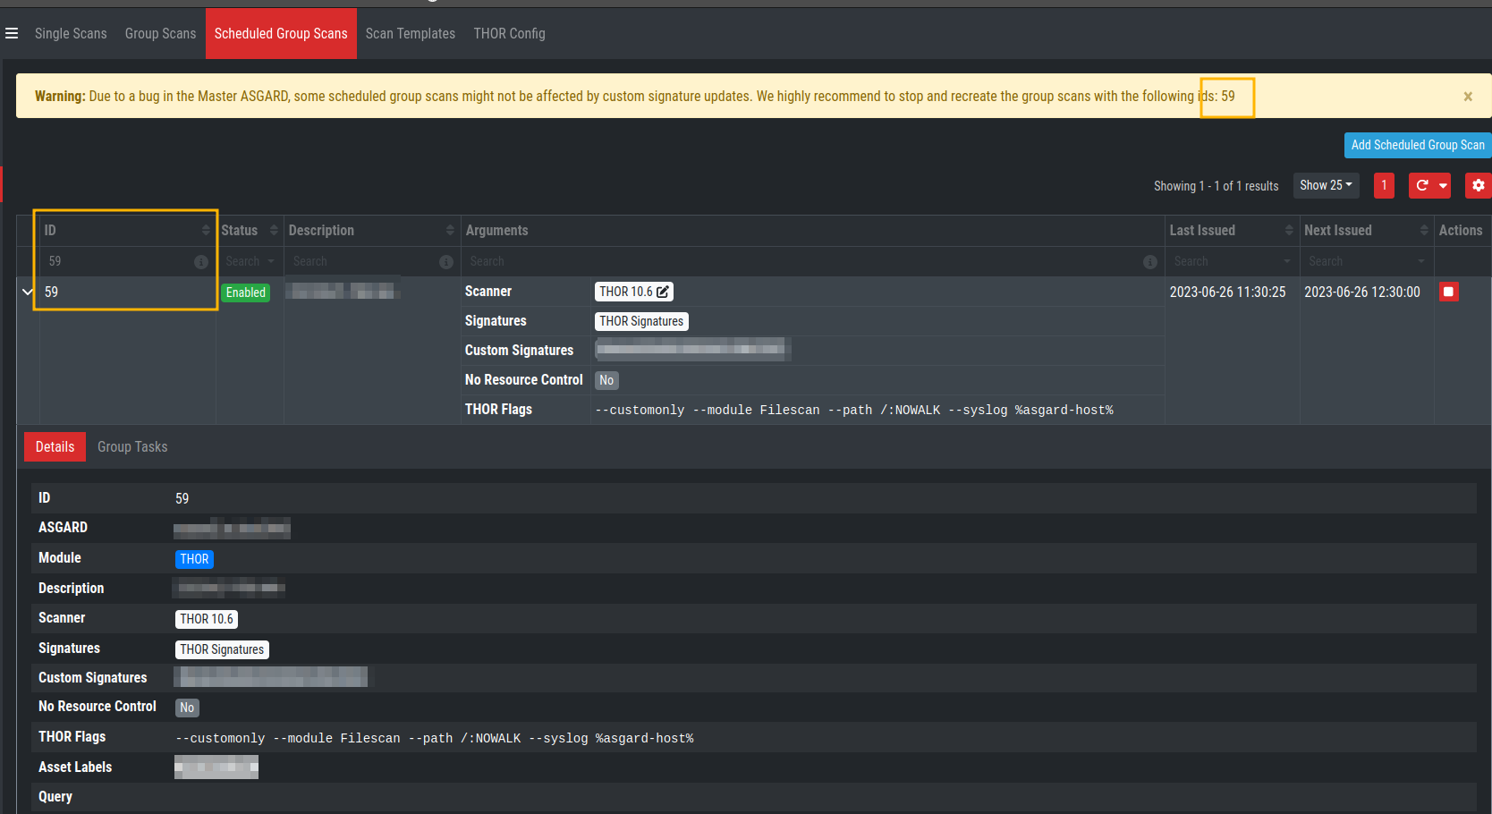Edit the THOR 10.6 scanner in row

pyautogui.click(x=663, y=292)
